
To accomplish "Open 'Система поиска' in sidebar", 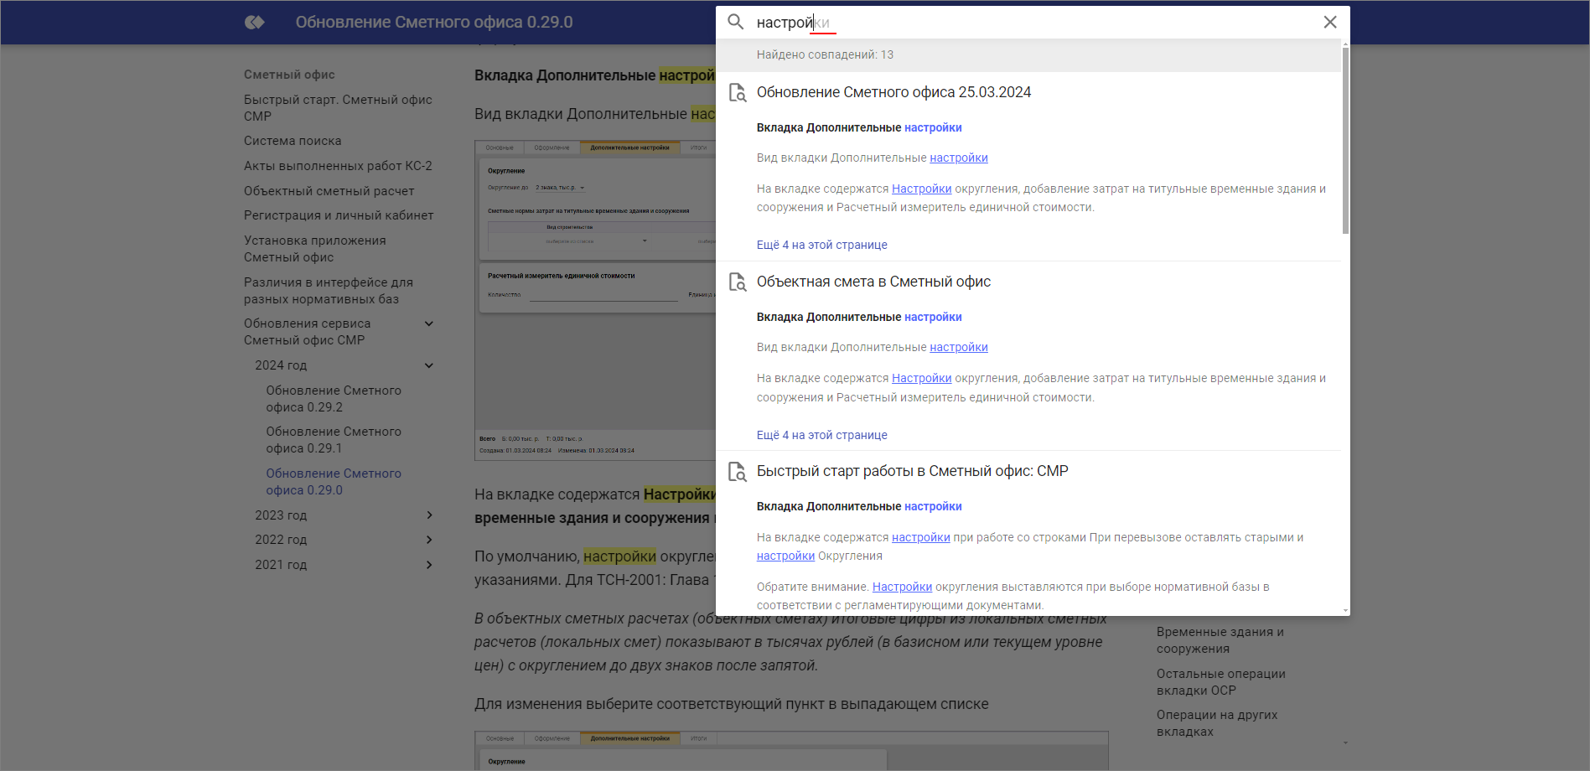I will point(293,141).
